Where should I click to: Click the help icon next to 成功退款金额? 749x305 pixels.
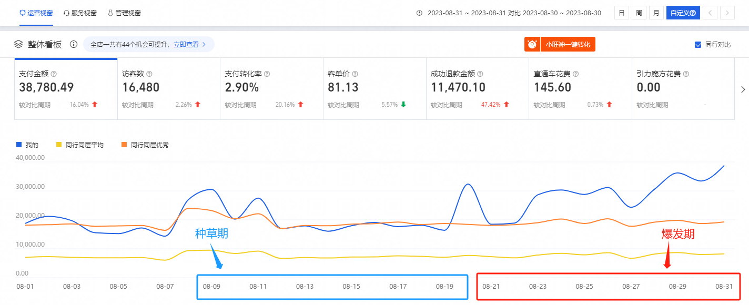pyautogui.click(x=480, y=74)
